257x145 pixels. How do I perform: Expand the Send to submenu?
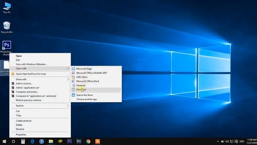40,106
